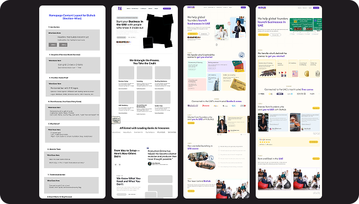Click the BizHub logo in the fourth mockup
The image size is (359, 204).
[x=262, y=8]
